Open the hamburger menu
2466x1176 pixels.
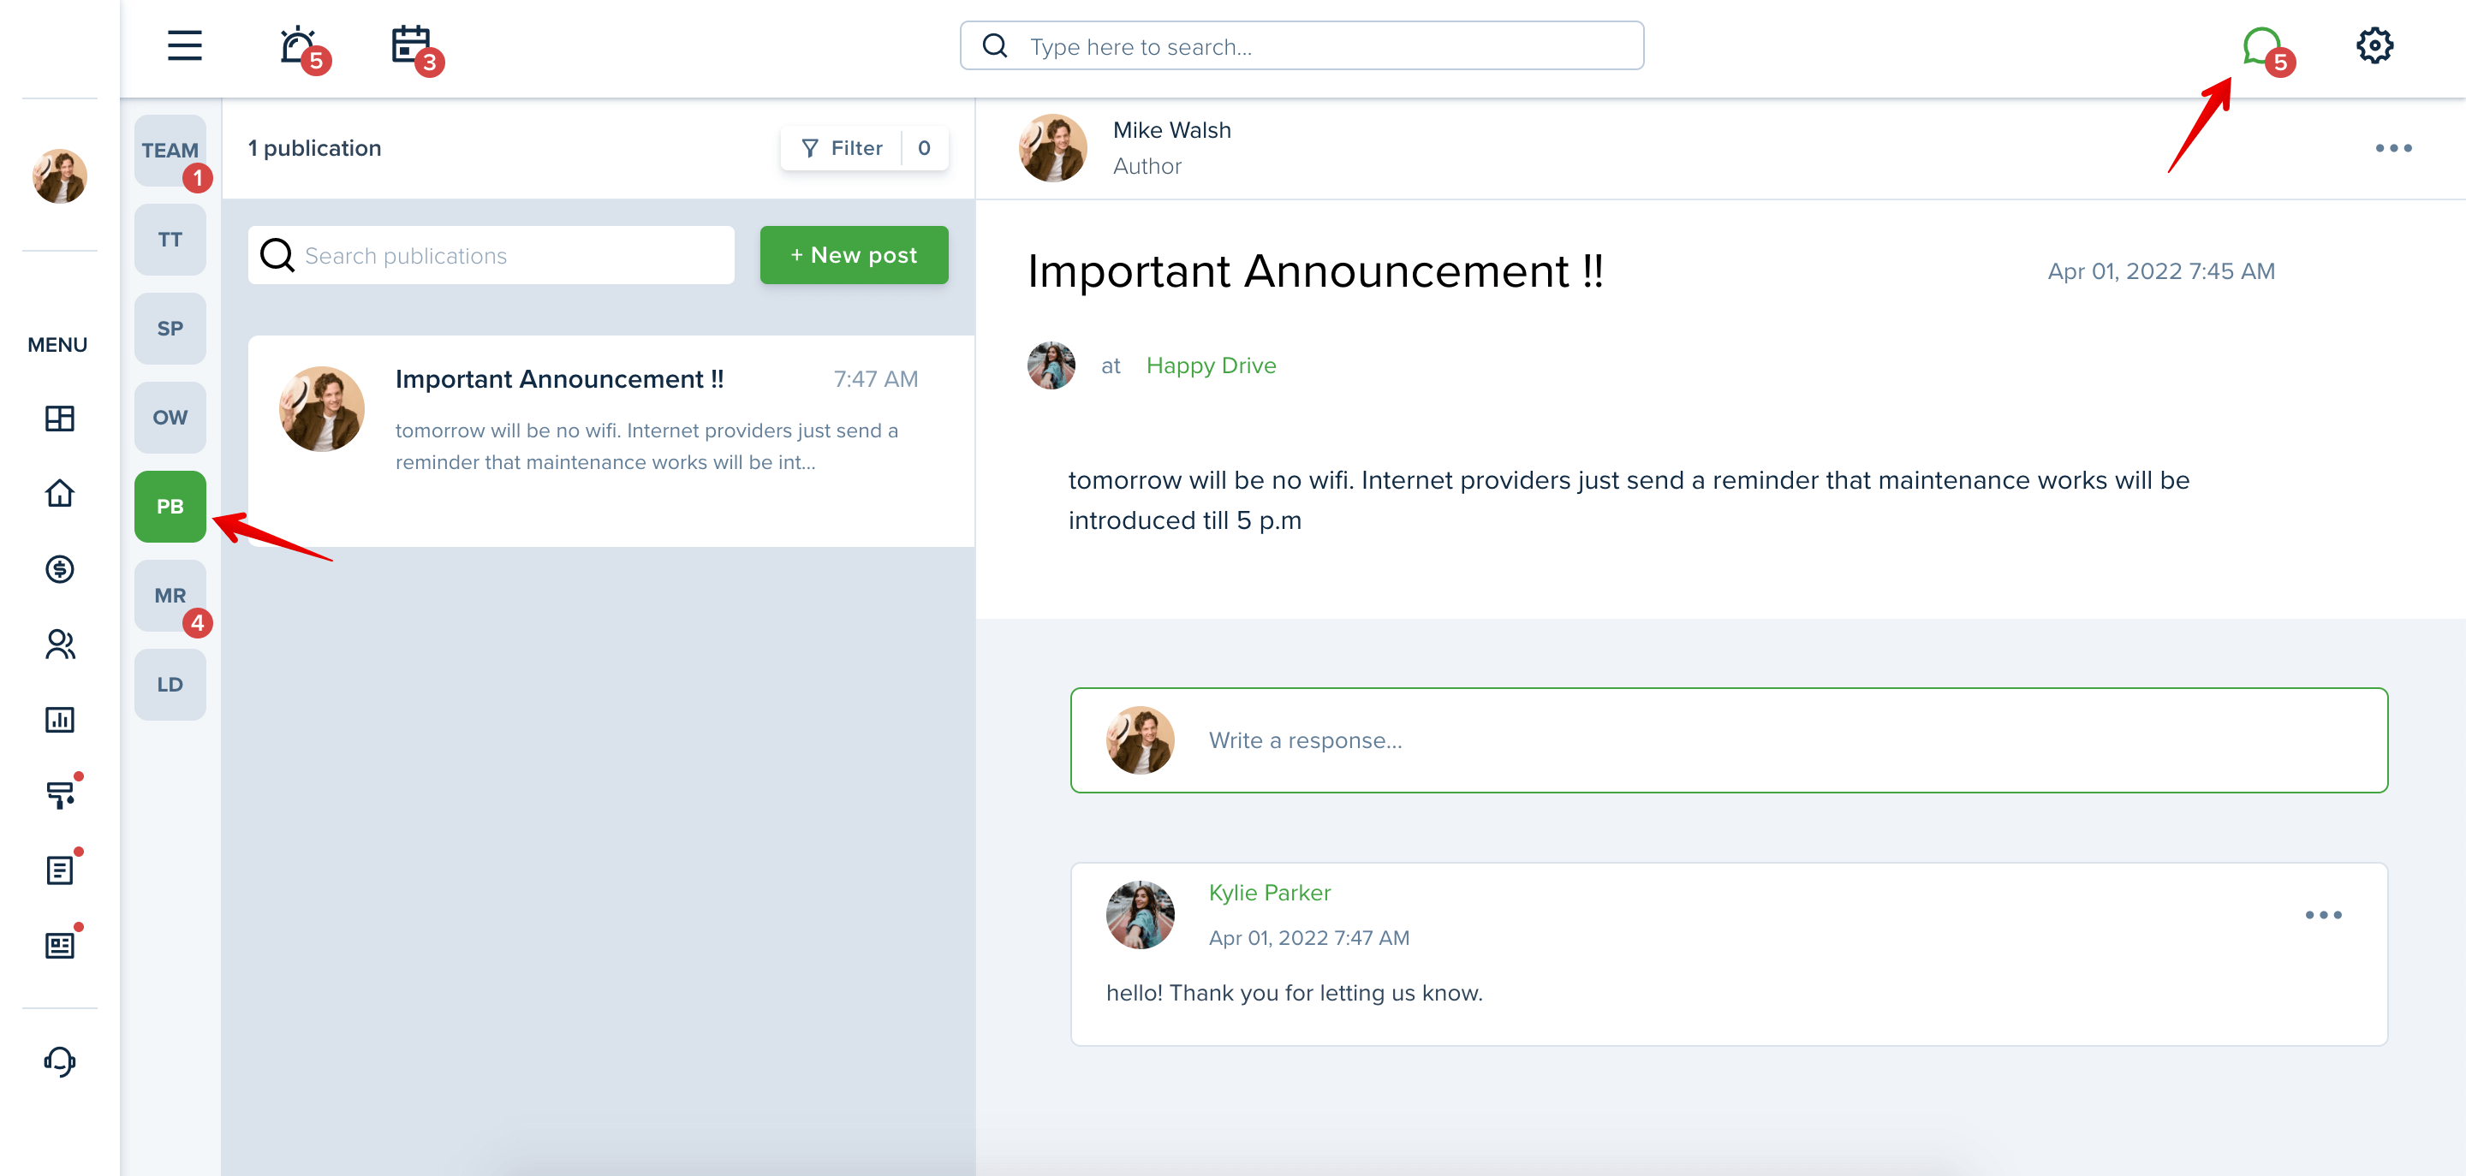[x=185, y=45]
